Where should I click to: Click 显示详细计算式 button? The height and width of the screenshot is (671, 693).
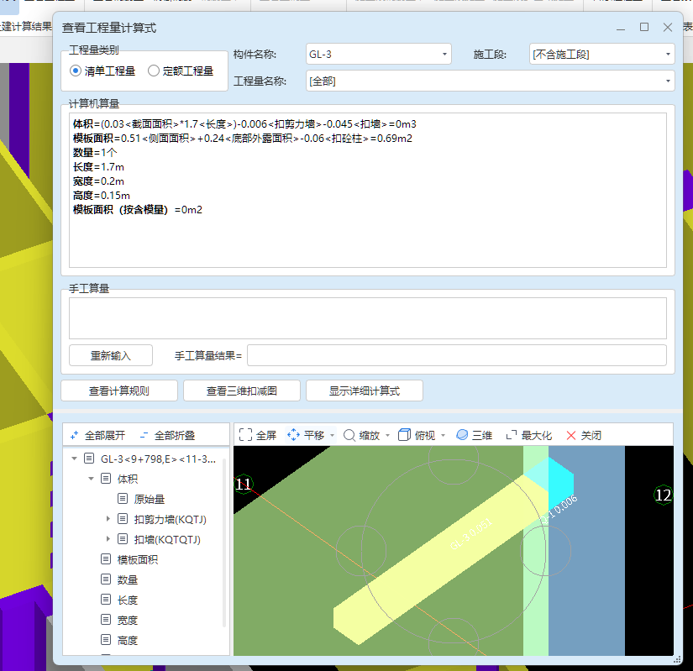click(365, 391)
